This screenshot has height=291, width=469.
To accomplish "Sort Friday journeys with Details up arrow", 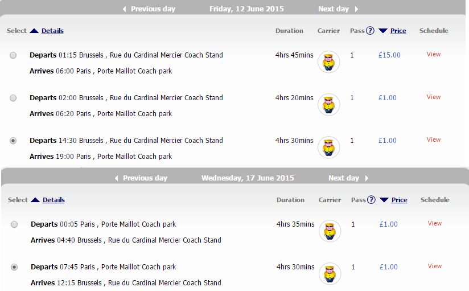I will click(34, 31).
